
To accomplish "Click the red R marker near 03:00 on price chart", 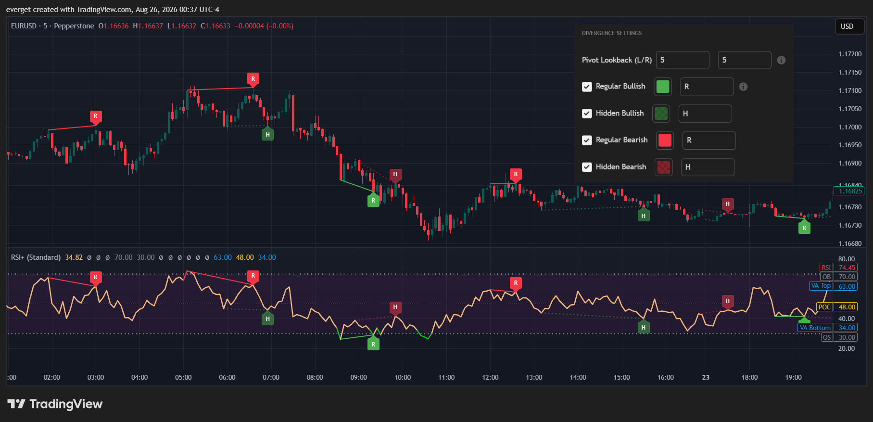I will (95, 117).
